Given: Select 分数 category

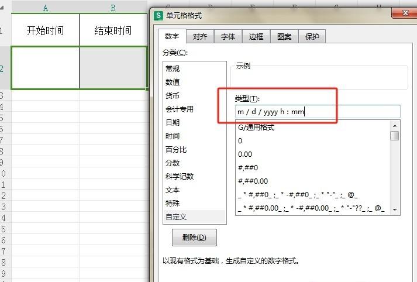Looking at the screenshot, I should (194, 163).
